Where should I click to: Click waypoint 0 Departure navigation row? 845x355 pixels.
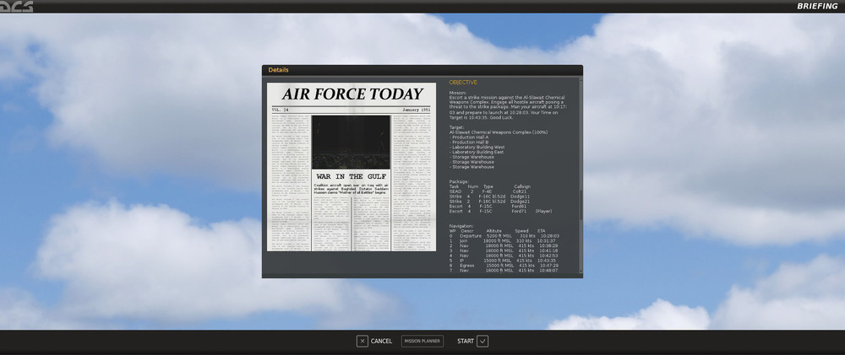tap(504, 235)
